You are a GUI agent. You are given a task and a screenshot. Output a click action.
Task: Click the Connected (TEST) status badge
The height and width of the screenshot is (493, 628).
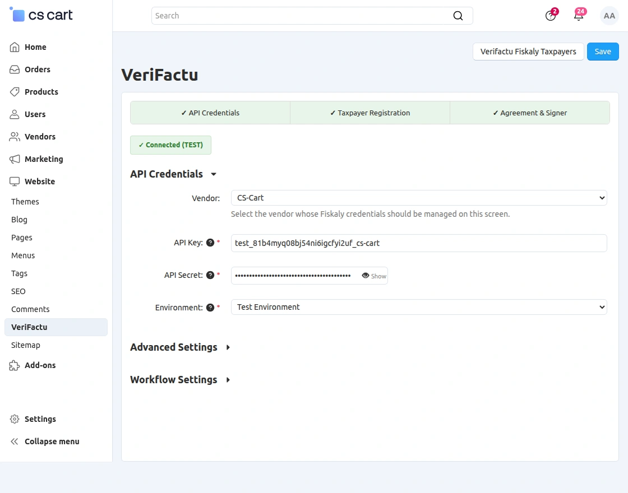coord(170,145)
